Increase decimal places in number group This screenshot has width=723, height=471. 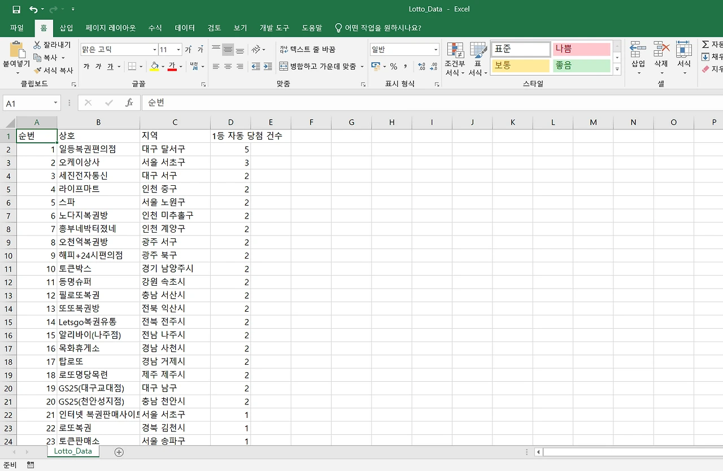click(x=422, y=67)
